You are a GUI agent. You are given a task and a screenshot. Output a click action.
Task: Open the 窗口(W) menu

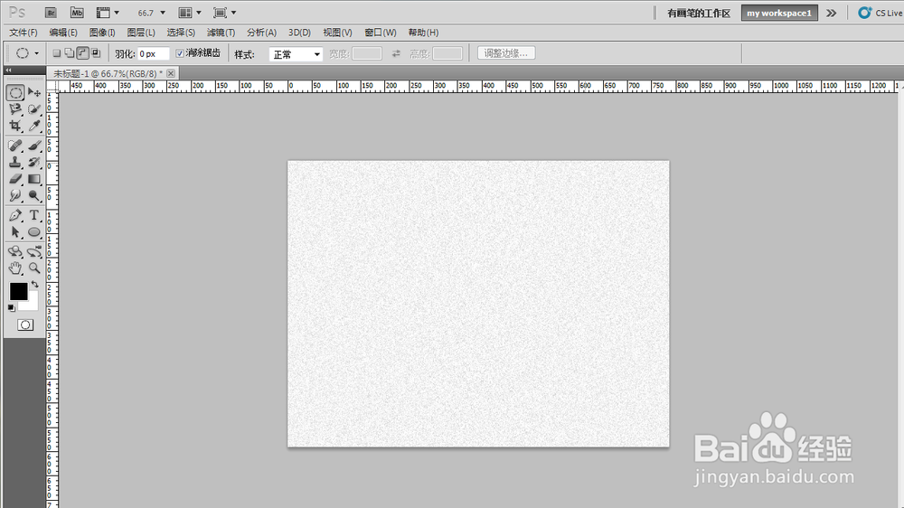380,33
